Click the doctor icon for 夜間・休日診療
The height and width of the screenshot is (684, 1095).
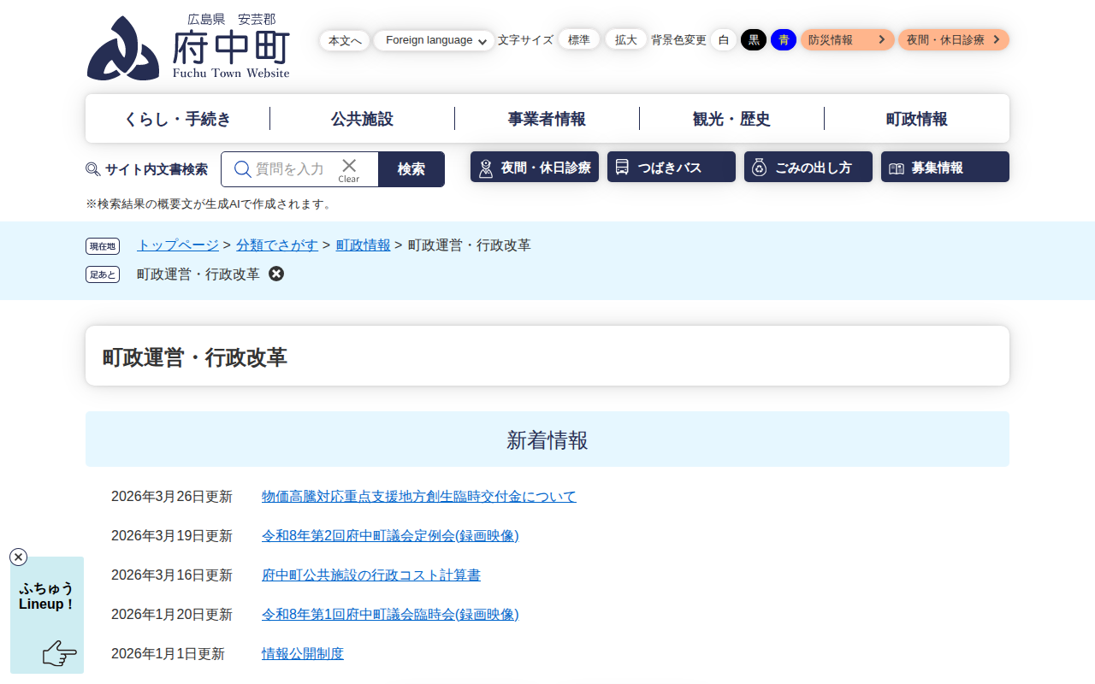coord(486,168)
